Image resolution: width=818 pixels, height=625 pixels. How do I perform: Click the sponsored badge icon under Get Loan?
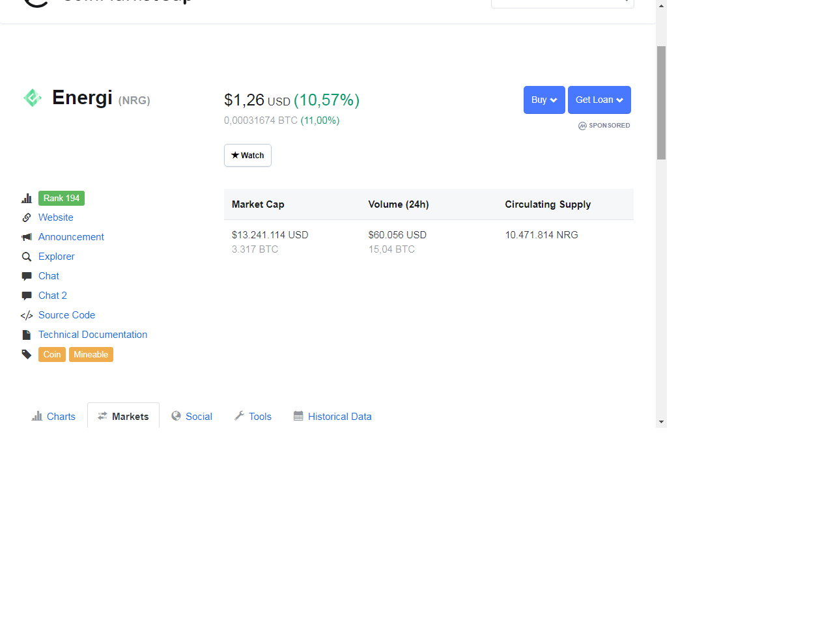click(x=582, y=126)
